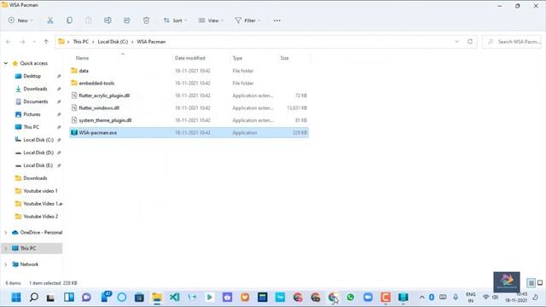Image resolution: width=546 pixels, height=307 pixels.
Task: Select the data folder
Action: (189, 71)
